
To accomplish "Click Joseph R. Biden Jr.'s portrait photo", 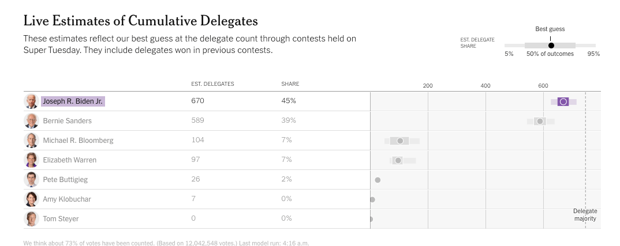I will 31,101.
